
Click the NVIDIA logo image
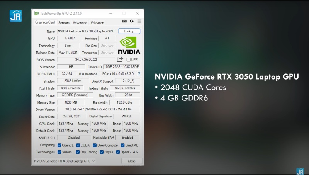(x=129, y=45)
